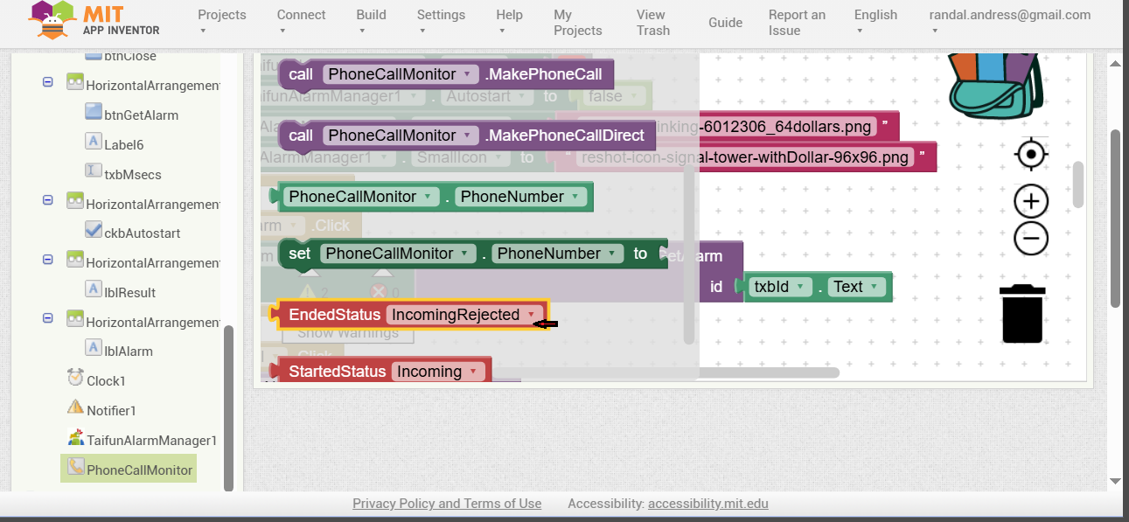The width and height of the screenshot is (1129, 522).
Task: Select PhoneCallMonitor component in tree
Action: [139, 470]
